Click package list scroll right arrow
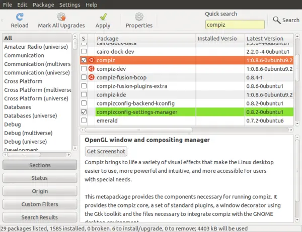The height and width of the screenshot is (232, 302). pos(291,130)
